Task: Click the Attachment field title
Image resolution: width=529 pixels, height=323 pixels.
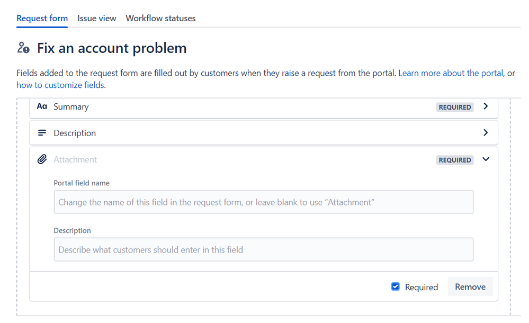Action: point(75,159)
